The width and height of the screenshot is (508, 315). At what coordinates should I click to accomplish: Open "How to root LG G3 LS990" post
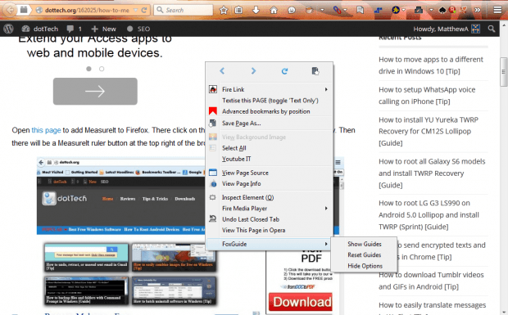(x=429, y=214)
